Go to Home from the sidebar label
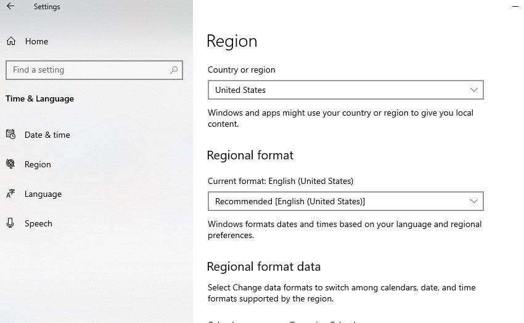 (36, 41)
